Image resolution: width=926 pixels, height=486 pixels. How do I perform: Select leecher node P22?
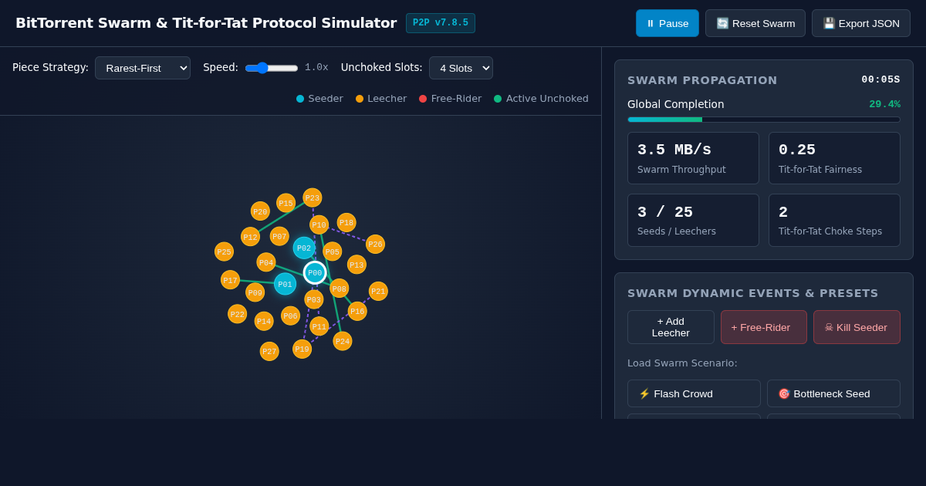coord(237,314)
